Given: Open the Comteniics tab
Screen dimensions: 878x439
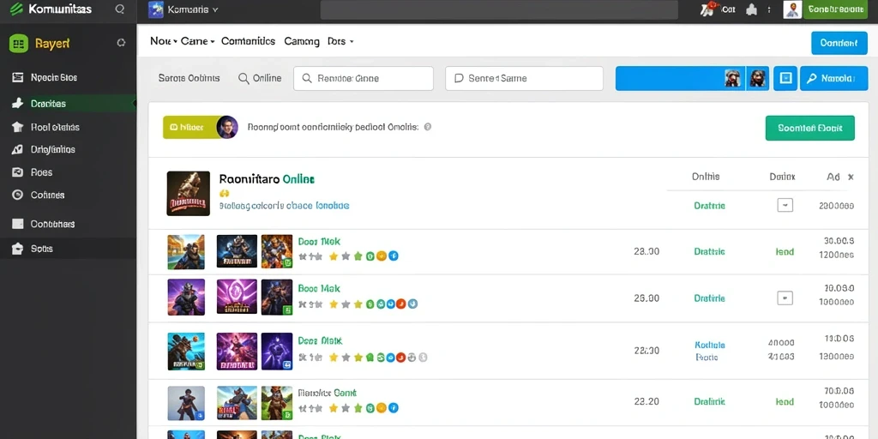Looking at the screenshot, I should 248,41.
